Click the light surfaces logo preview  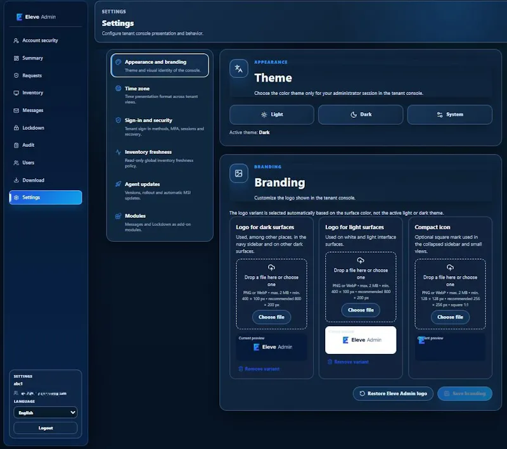coord(361,340)
